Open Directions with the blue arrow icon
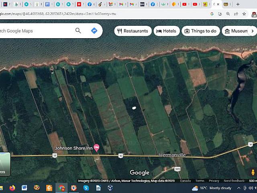The width and height of the screenshot is (257, 193). 94,31
